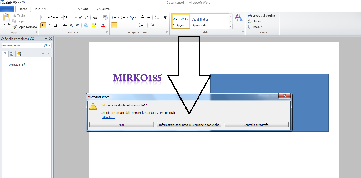Click the 420 button in dialog
The image size is (361, 178).
pos(122,125)
